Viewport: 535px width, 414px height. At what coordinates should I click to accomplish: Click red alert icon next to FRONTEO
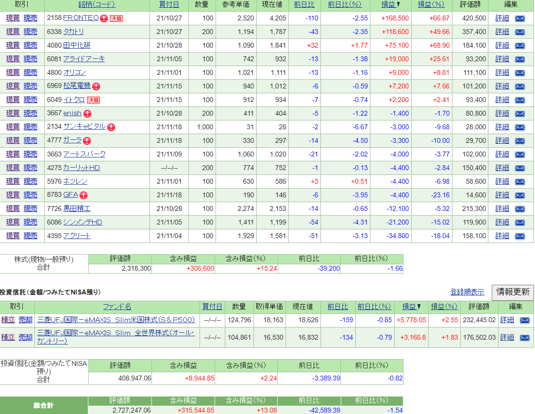pos(104,18)
